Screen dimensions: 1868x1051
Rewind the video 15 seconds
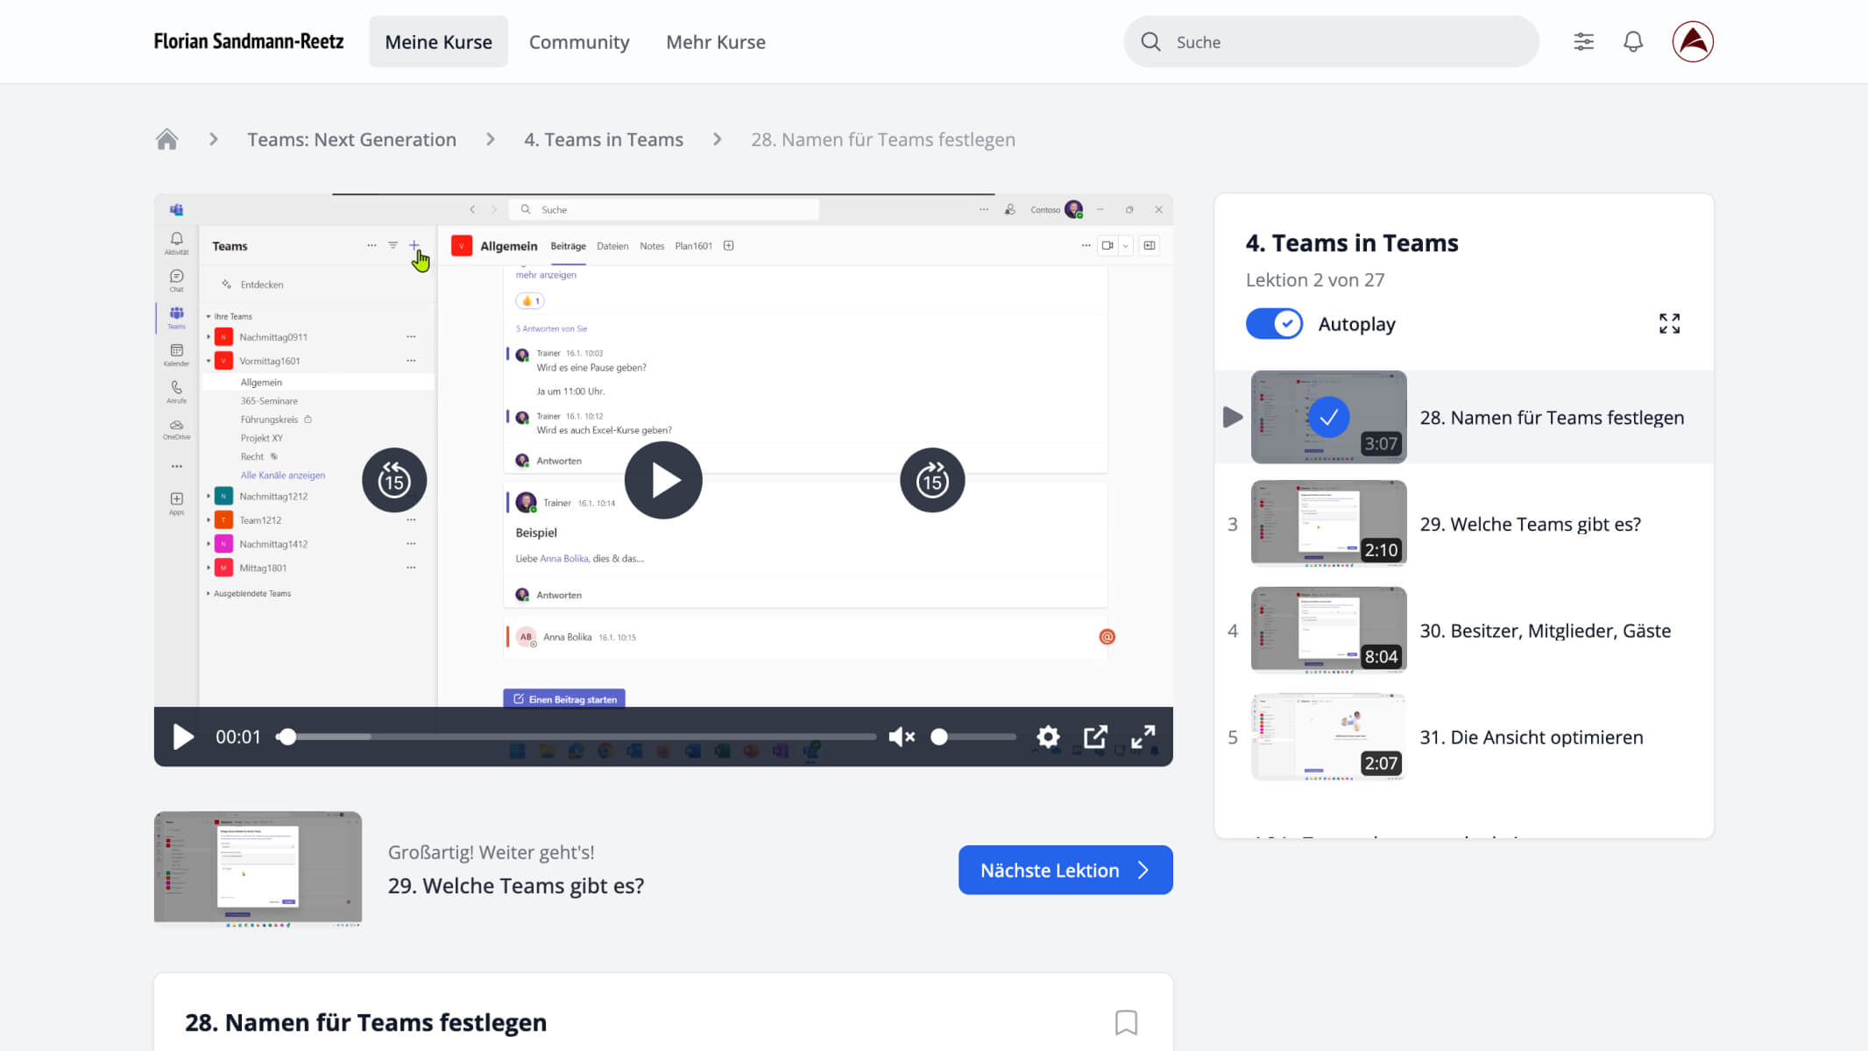coord(394,480)
